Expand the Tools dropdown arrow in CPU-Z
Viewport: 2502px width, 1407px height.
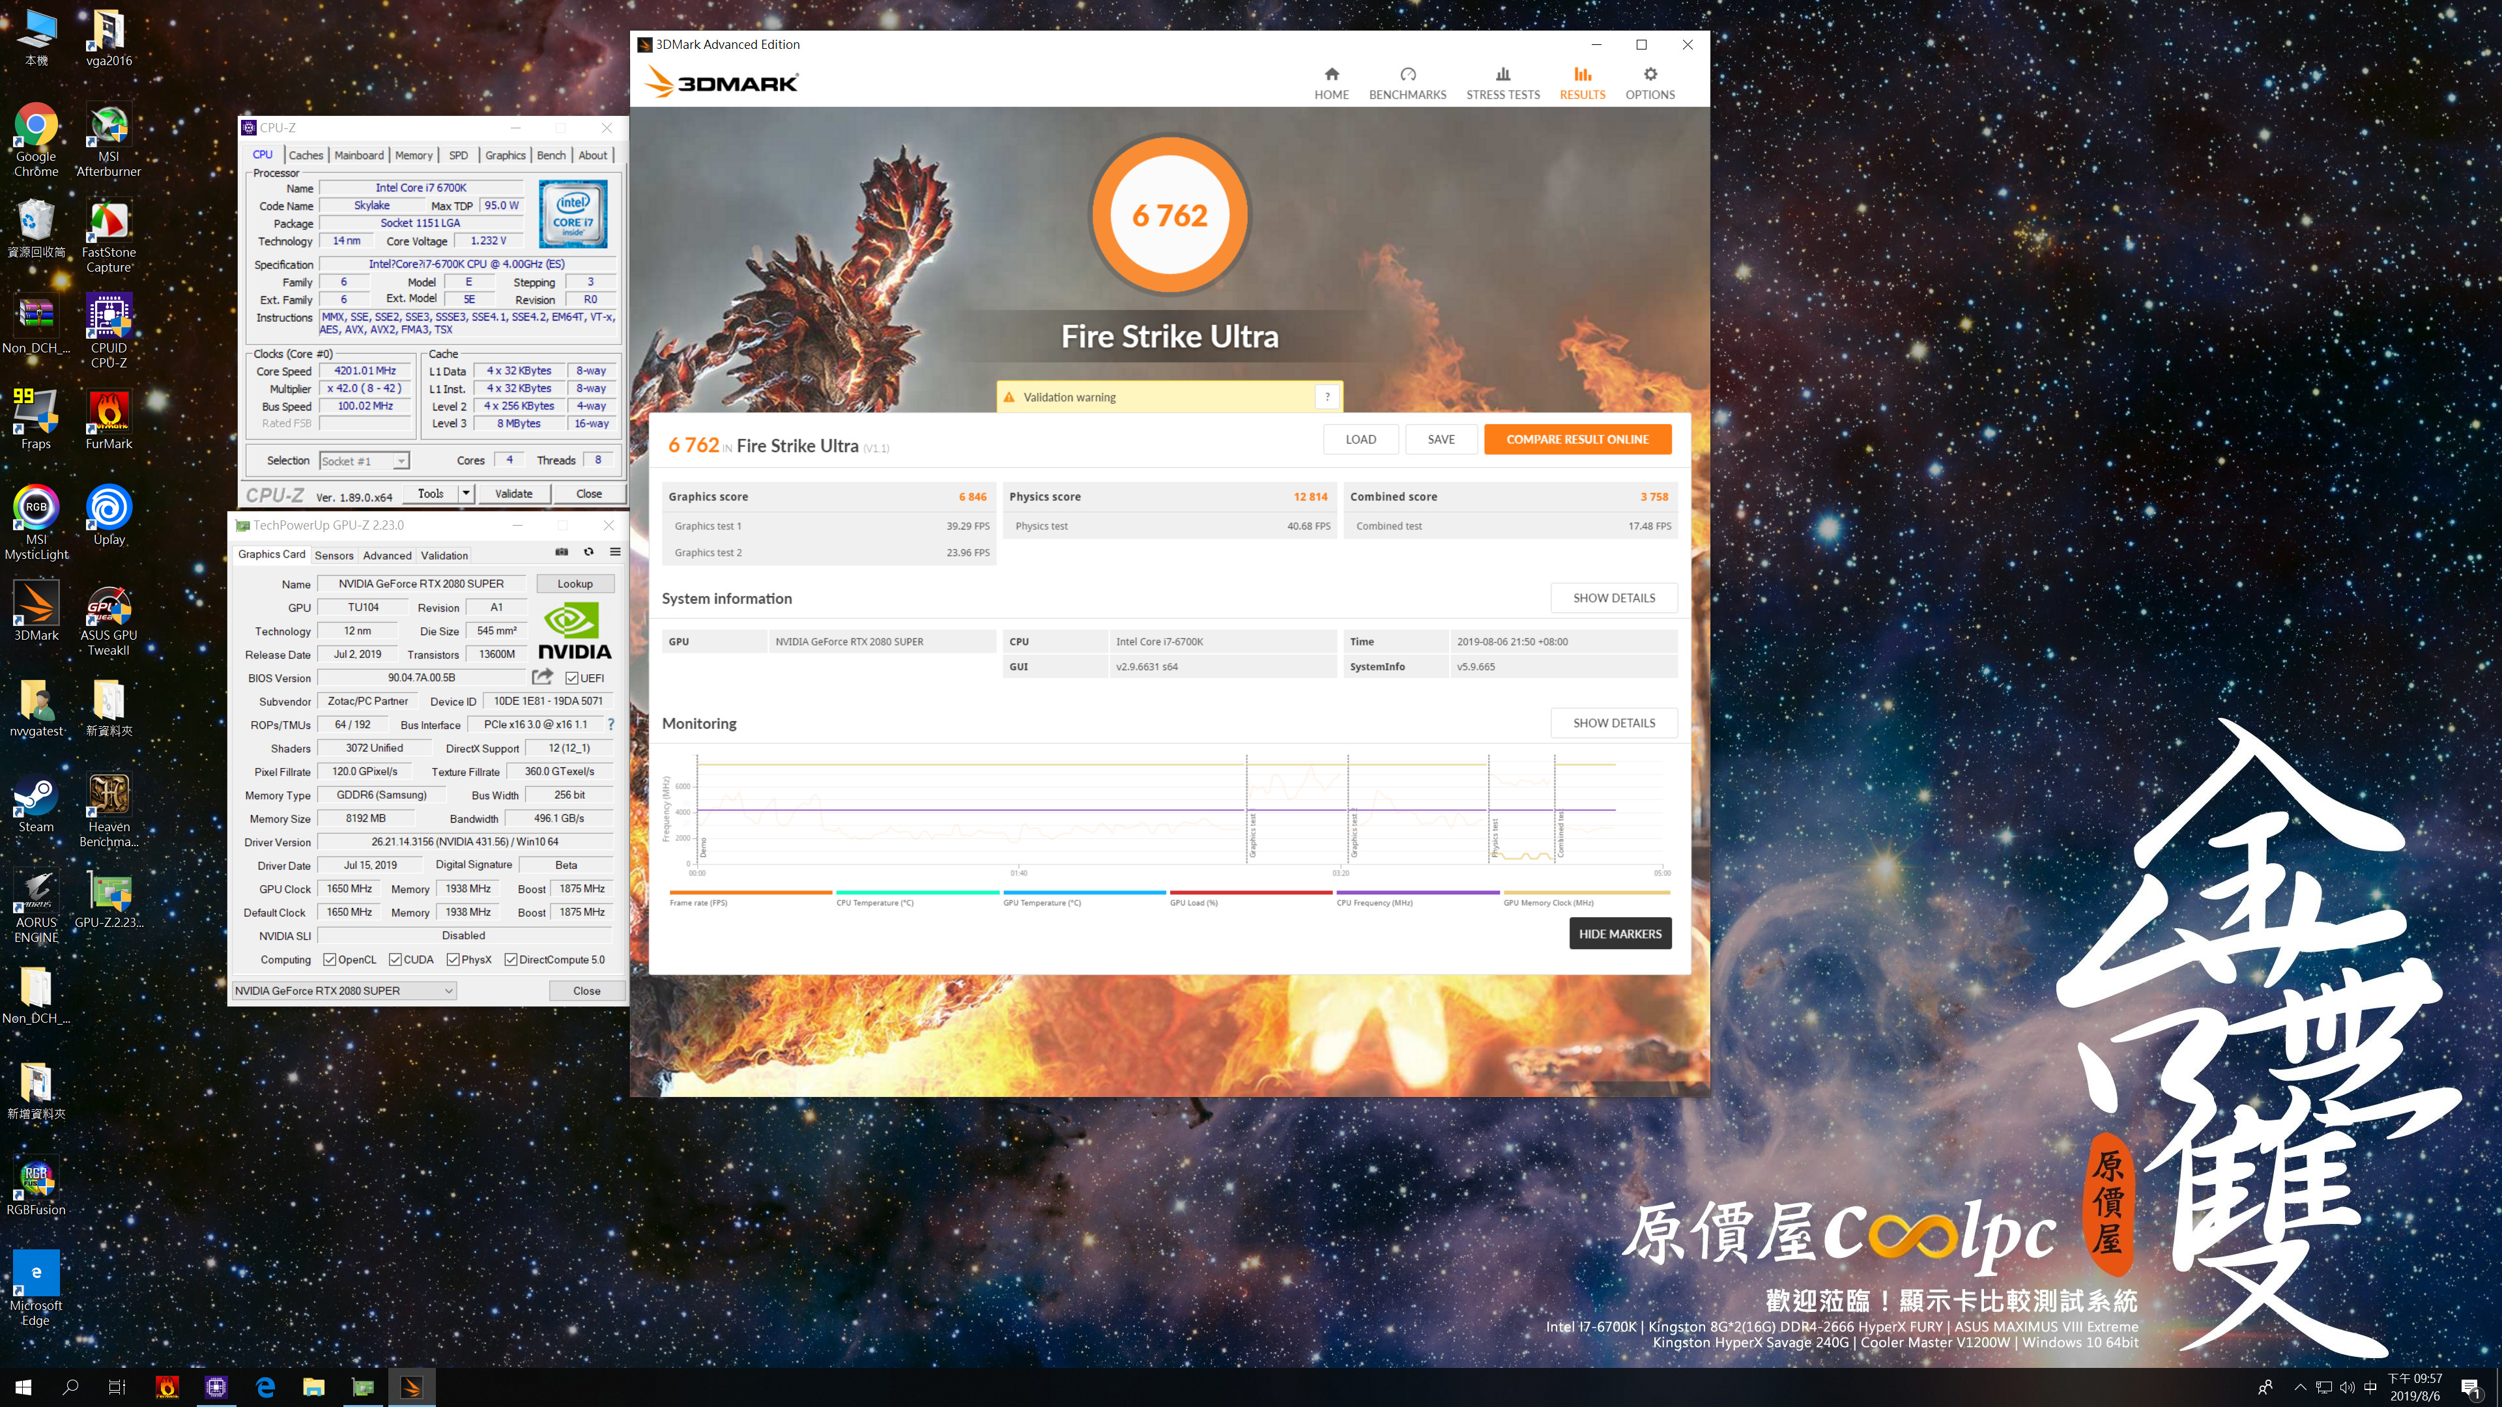[x=467, y=493]
